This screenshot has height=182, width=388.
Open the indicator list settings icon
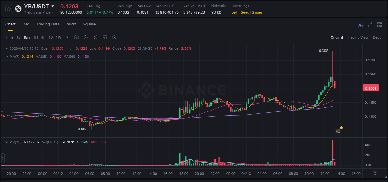click(105, 37)
